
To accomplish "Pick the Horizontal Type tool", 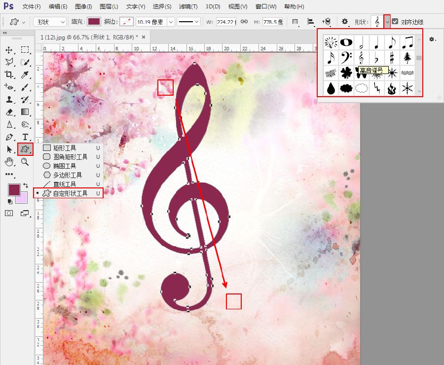I will (x=25, y=137).
